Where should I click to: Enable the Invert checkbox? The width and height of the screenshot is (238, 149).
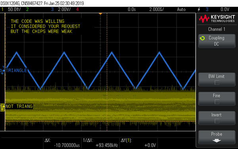tap(217, 121)
